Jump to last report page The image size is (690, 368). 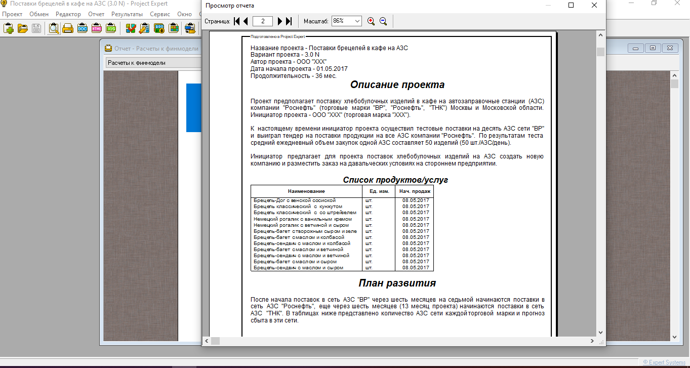[x=289, y=21]
